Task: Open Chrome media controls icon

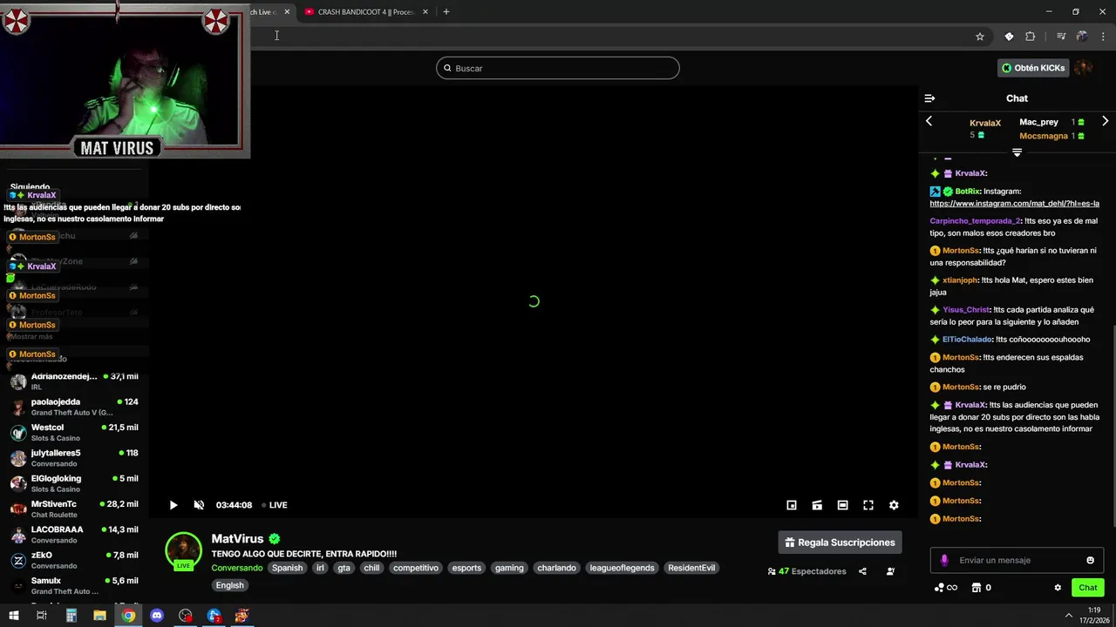Action: tap(1061, 37)
